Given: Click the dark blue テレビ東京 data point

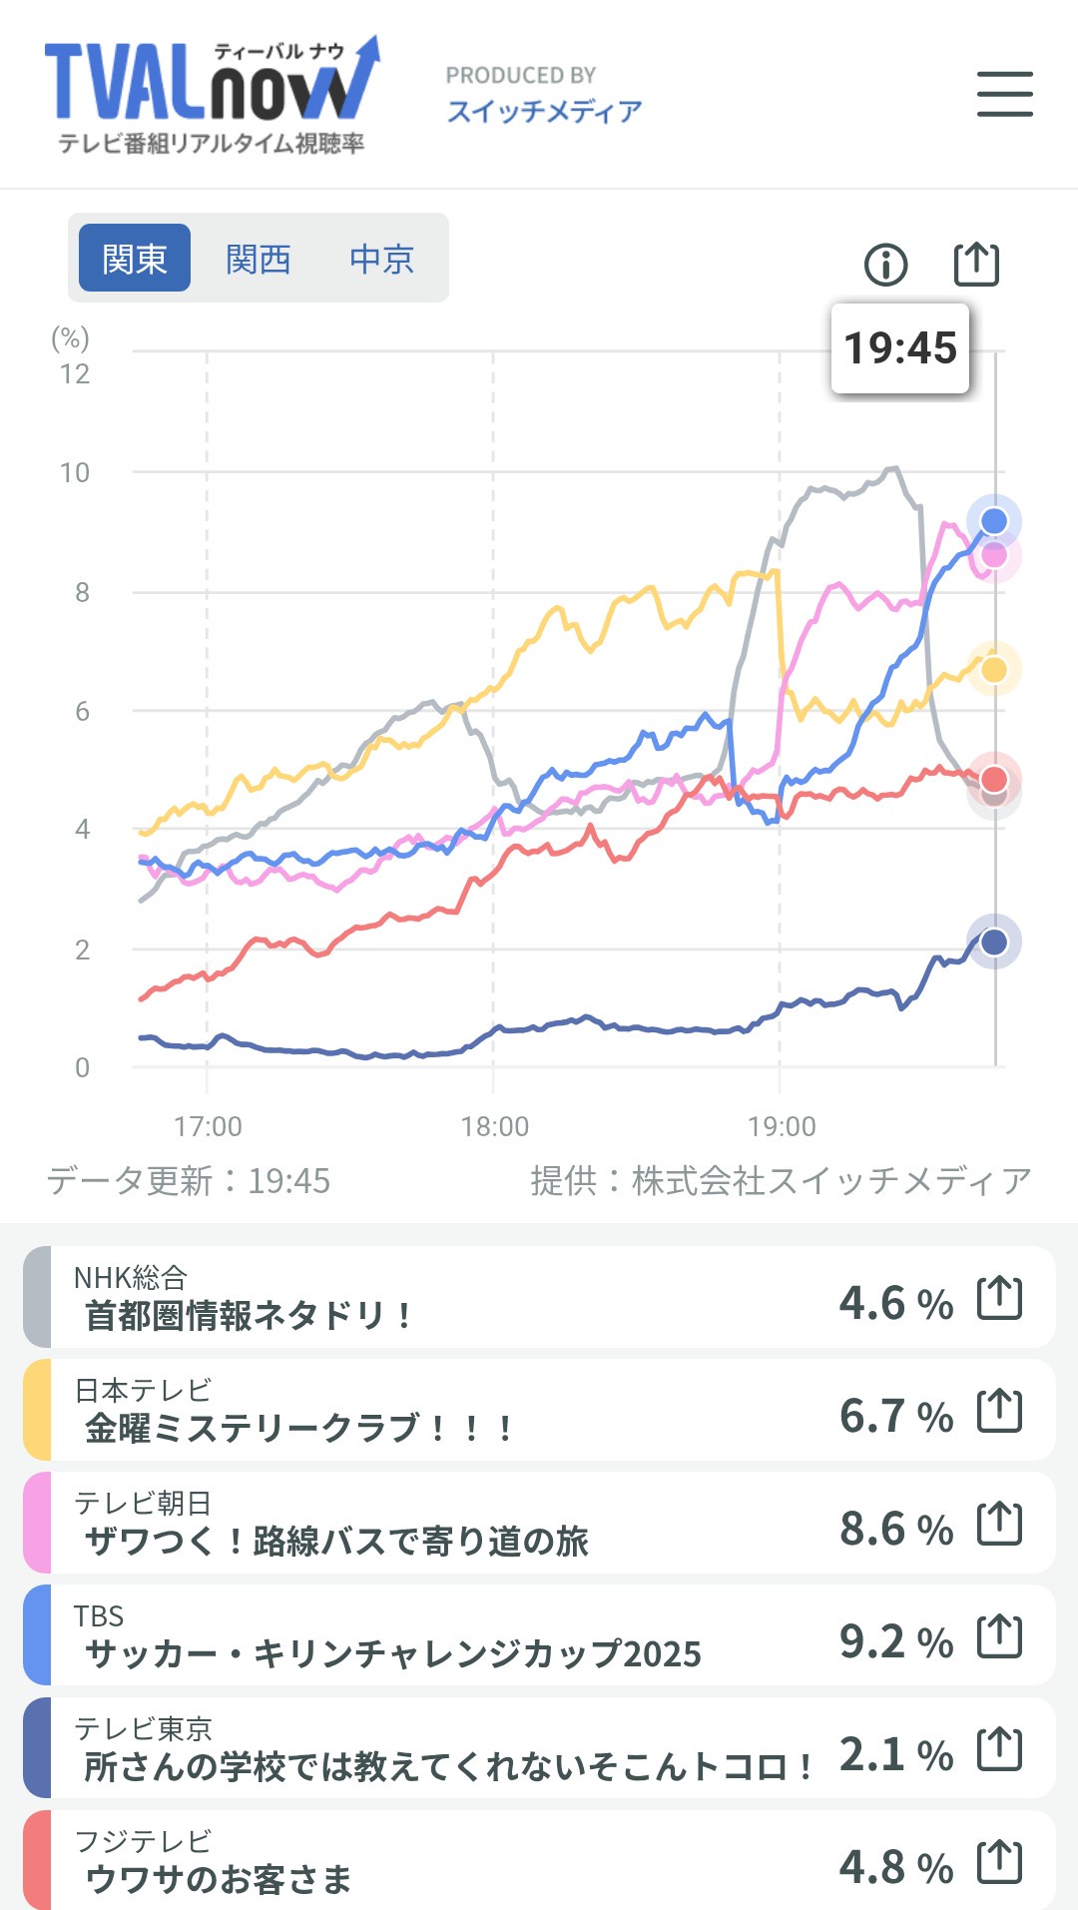Looking at the screenshot, I should coord(994,942).
